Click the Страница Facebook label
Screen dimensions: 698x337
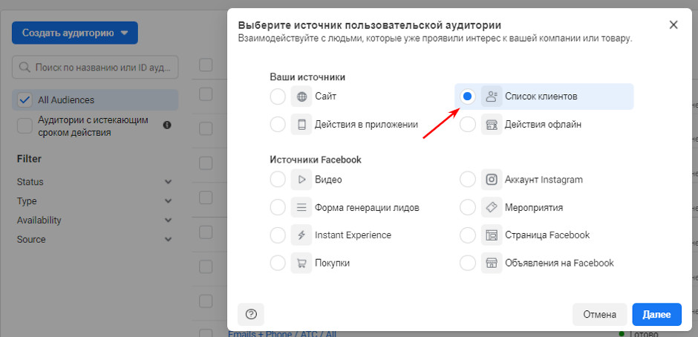547,235
